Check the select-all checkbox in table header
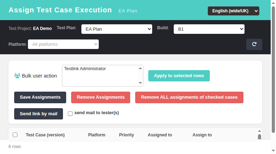The height and width of the screenshot is (154, 276). pos(15,135)
